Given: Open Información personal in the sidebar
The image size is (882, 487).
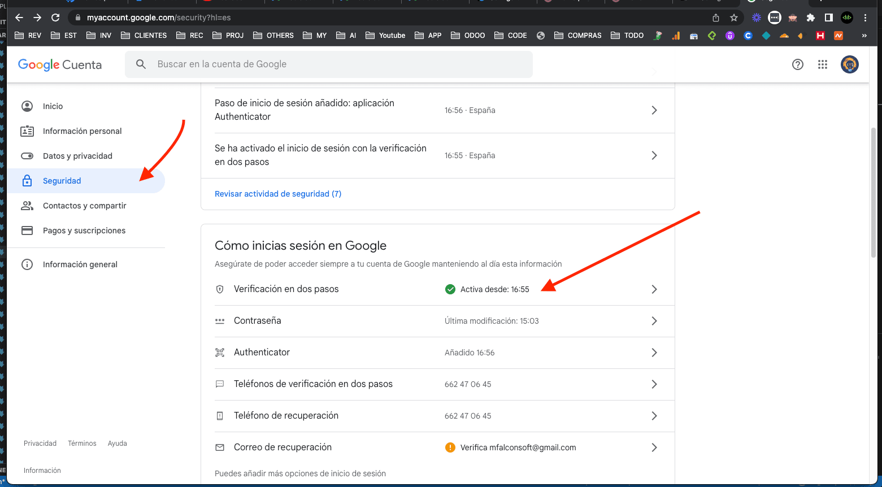Looking at the screenshot, I should [86, 131].
